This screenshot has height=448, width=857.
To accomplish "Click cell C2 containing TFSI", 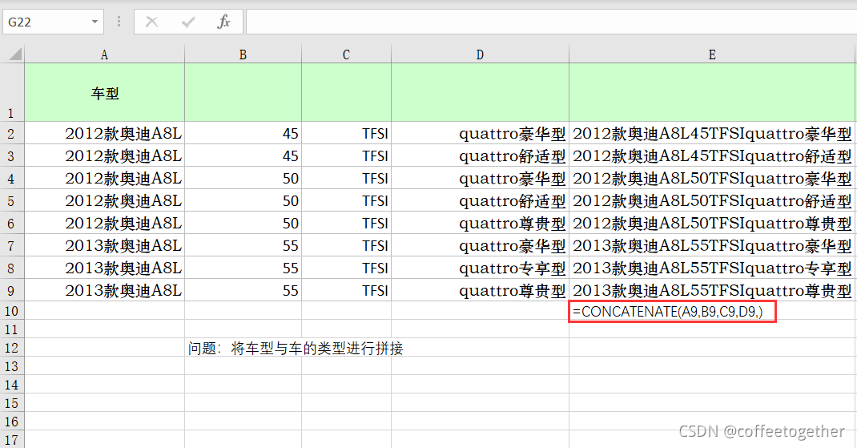I will [347, 133].
